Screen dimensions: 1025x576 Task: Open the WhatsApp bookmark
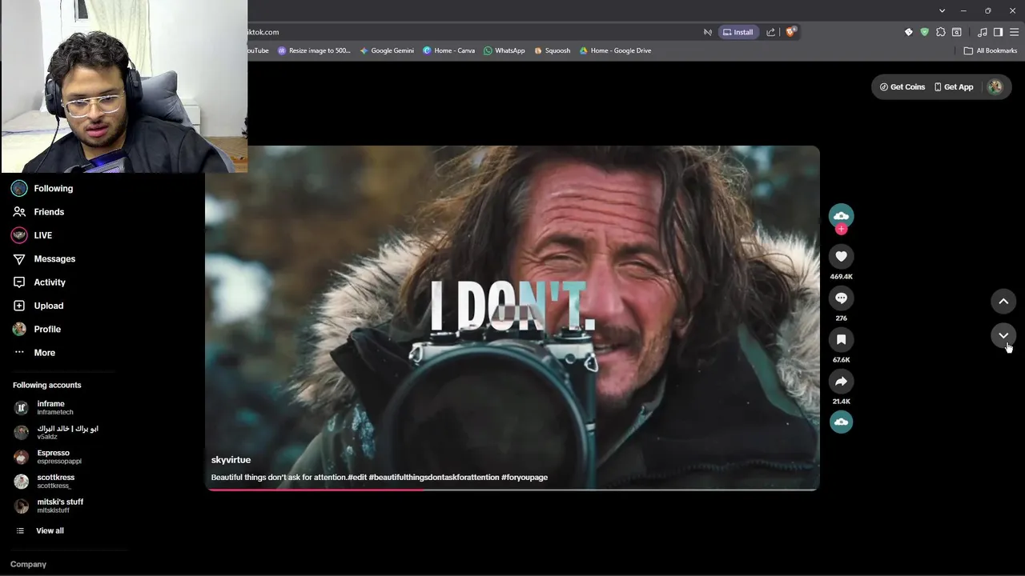point(504,50)
